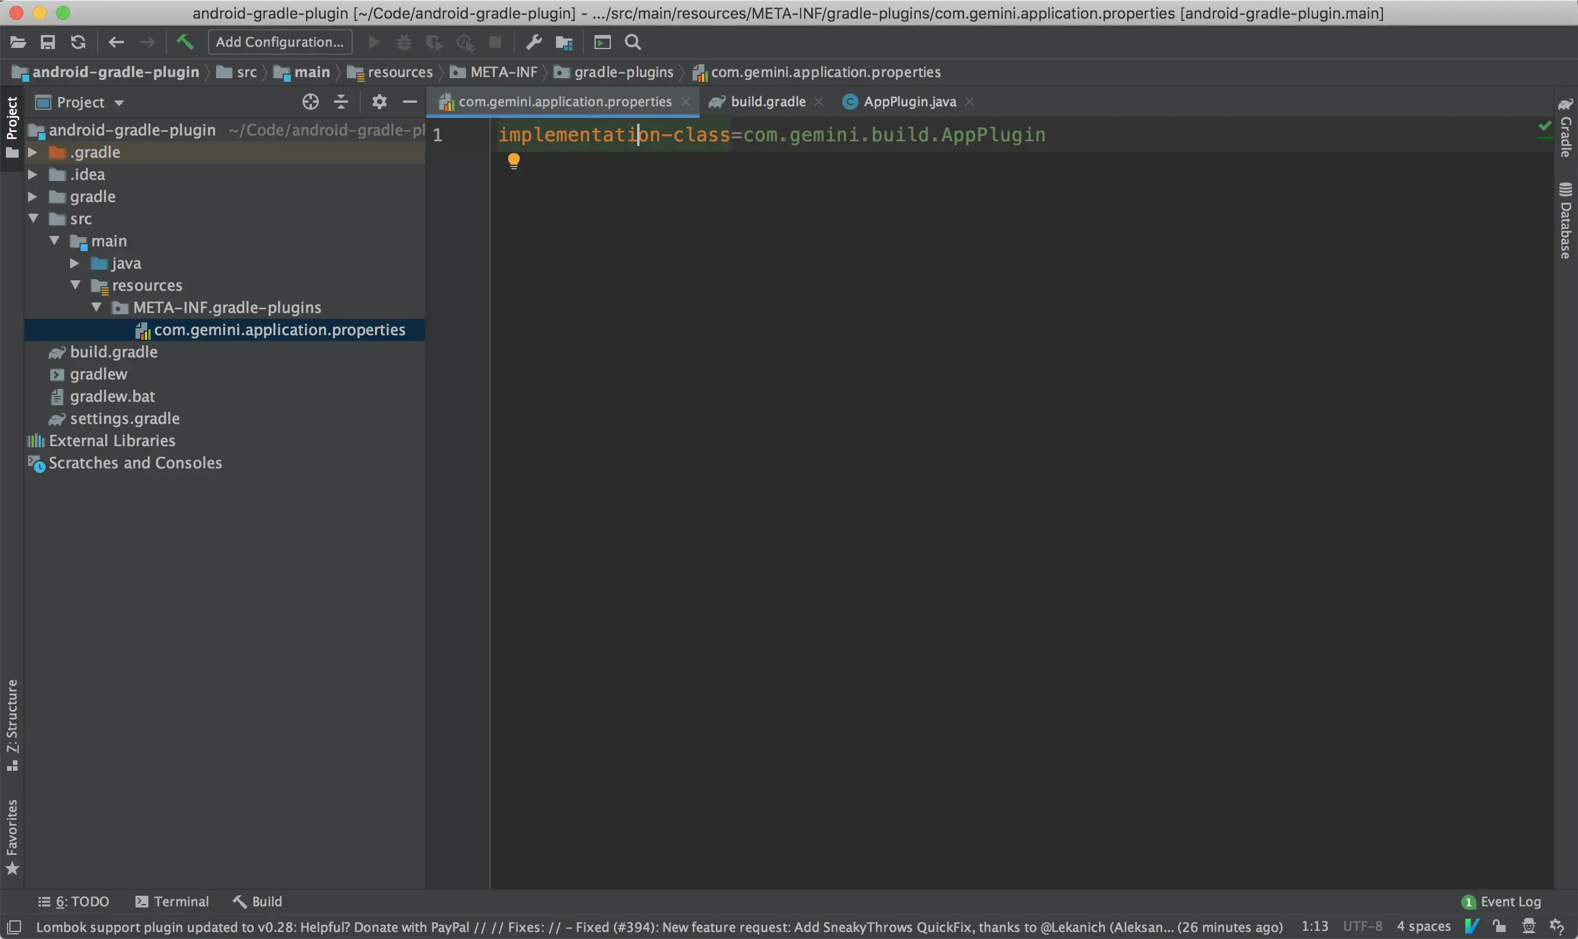1578x939 pixels.
Task: Open Project panel gear settings icon
Action: [379, 102]
